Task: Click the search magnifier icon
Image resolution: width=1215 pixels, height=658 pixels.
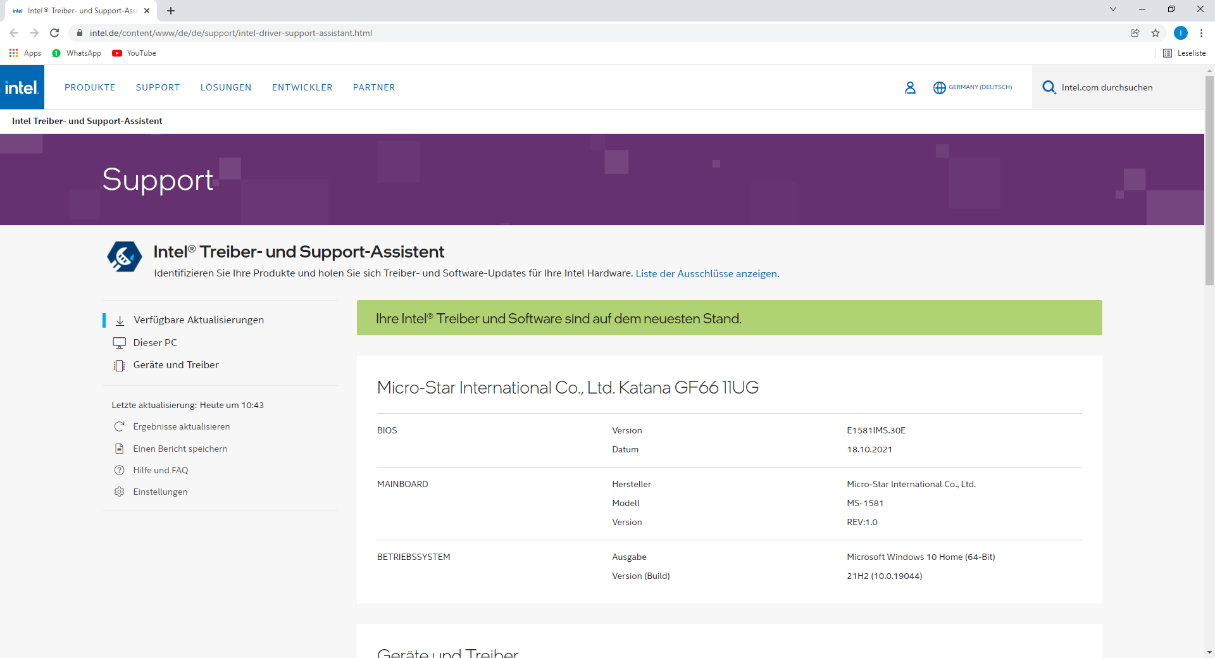Action: tap(1049, 87)
